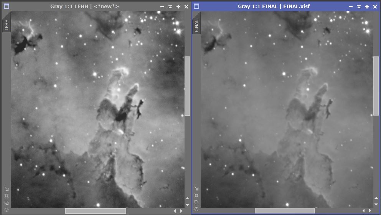
Task: Click the LFHH window horizontal scrollbar thumb
Action: [96, 211]
